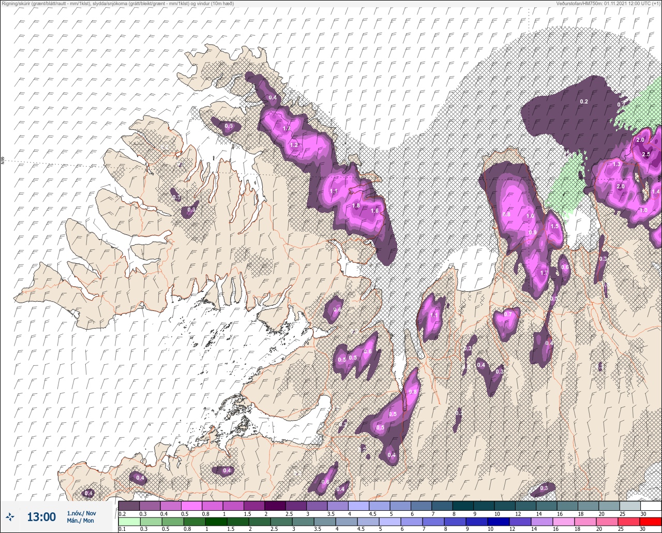Click the weekday label Mán./ Mon
The width and height of the screenshot is (662, 533).
tap(81, 521)
